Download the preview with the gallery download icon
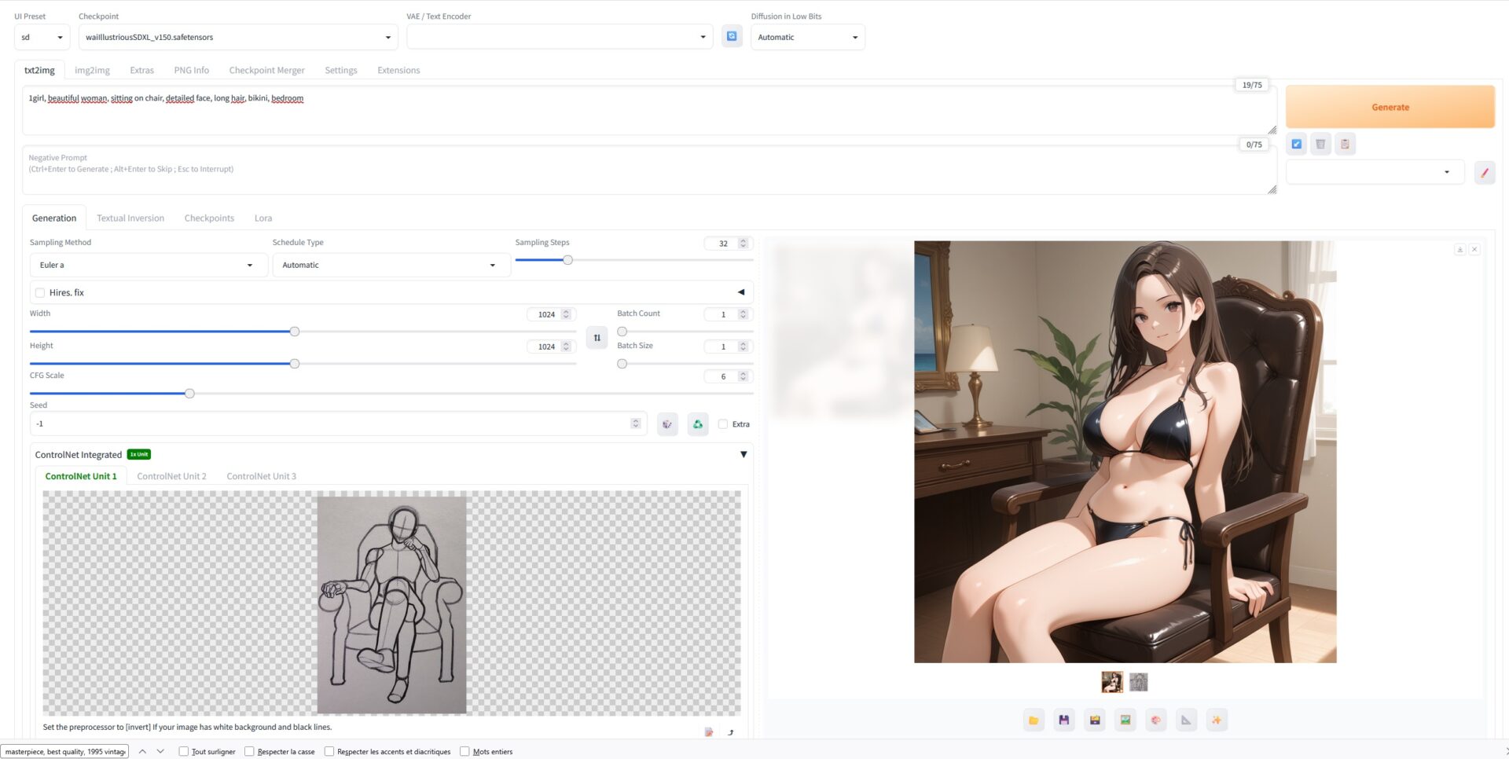The image size is (1509, 759). (x=1459, y=249)
